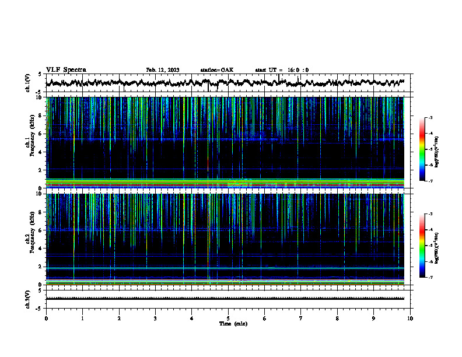This screenshot has width=462, height=357.
Task: Click the station=GAK label
Action: click(x=217, y=70)
